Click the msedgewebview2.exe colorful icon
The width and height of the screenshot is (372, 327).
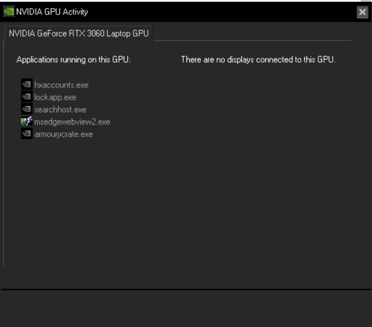pyautogui.click(x=26, y=122)
